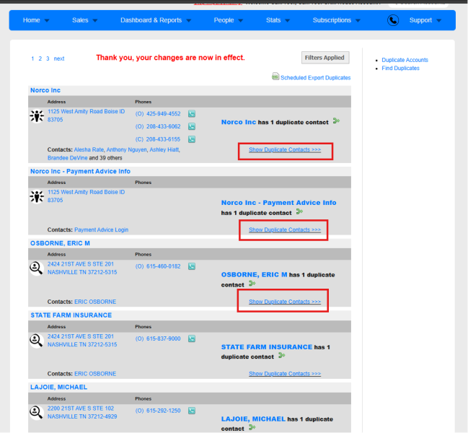Image resolution: width=468 pixels, height=433 pixels.
Task: Click the call icon next to 208-433-6062
Action: pos(192,126)
